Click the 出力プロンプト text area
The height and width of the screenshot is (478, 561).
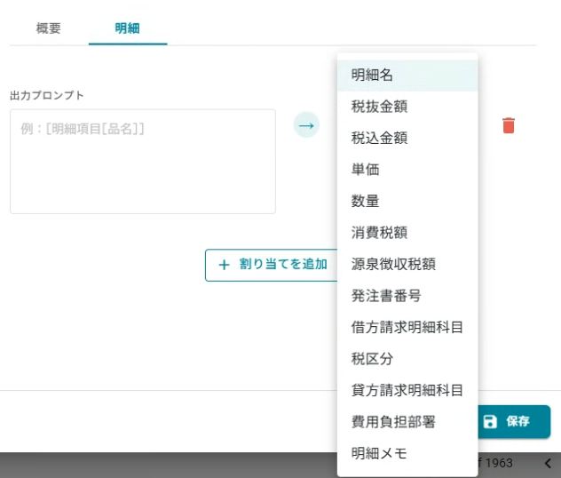[x=143, y=162]
